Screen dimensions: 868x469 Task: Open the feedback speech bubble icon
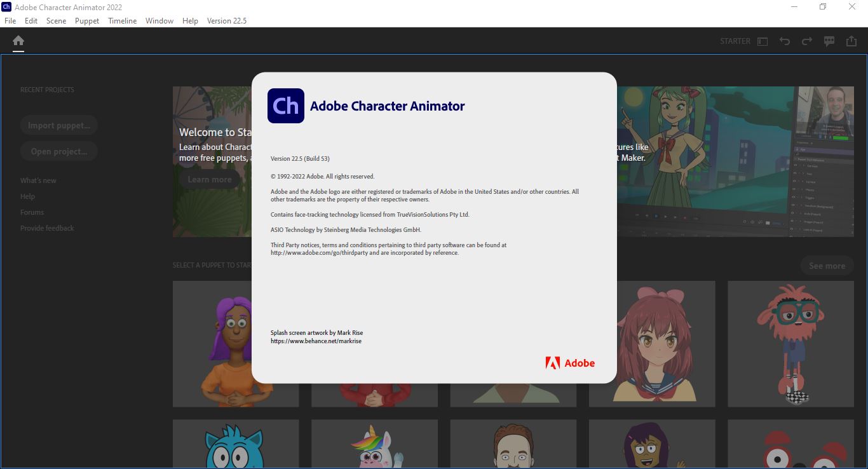[x=829, y=41]
